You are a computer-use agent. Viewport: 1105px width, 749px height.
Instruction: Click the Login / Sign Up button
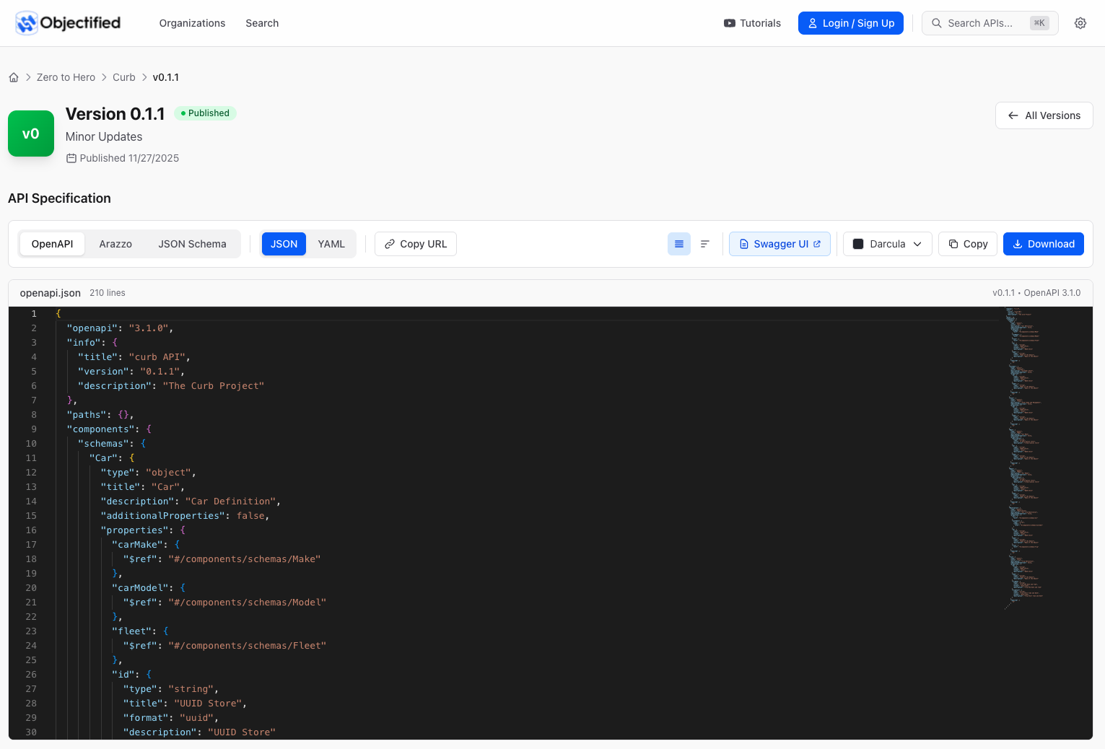coord(850,22)
